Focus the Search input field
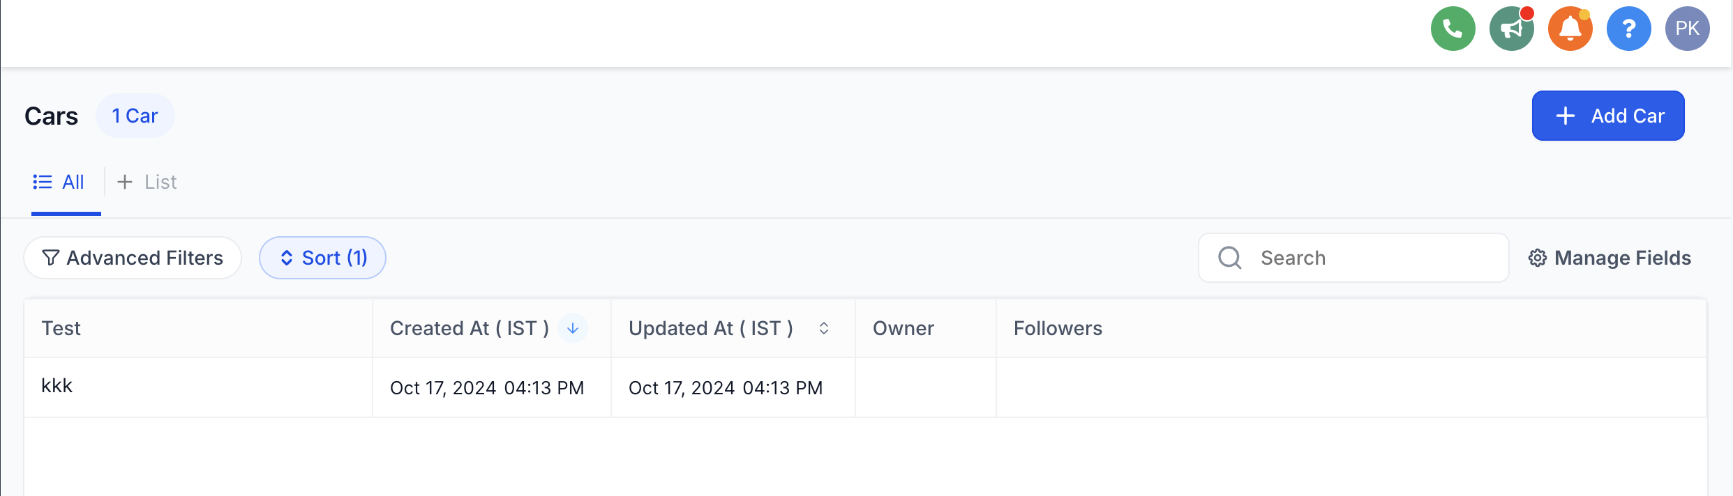This screenshot has height=496, width=1733. pyautogui.click(x=1353, y=258)
